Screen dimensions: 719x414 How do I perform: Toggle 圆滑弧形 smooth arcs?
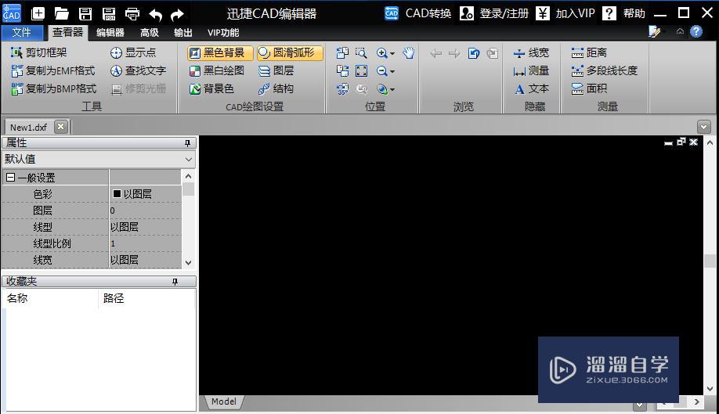click(290, 53)
